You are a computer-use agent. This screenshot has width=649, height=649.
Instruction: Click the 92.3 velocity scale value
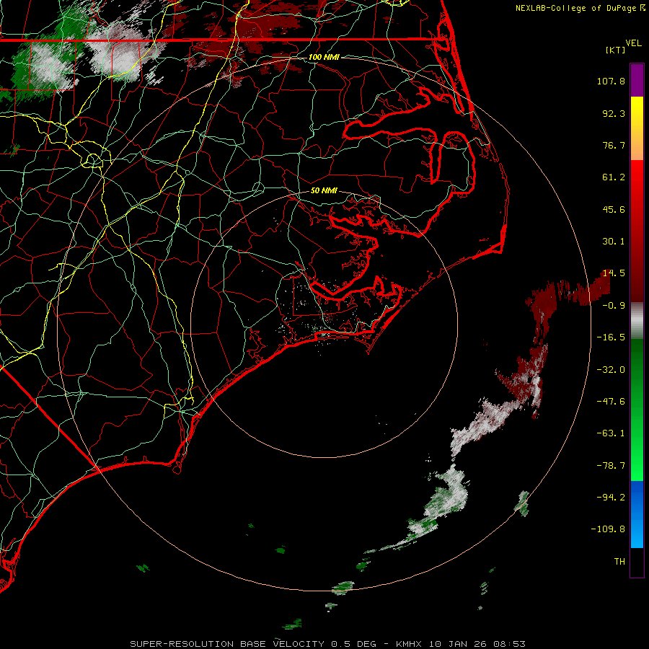[x=614, y=113]
